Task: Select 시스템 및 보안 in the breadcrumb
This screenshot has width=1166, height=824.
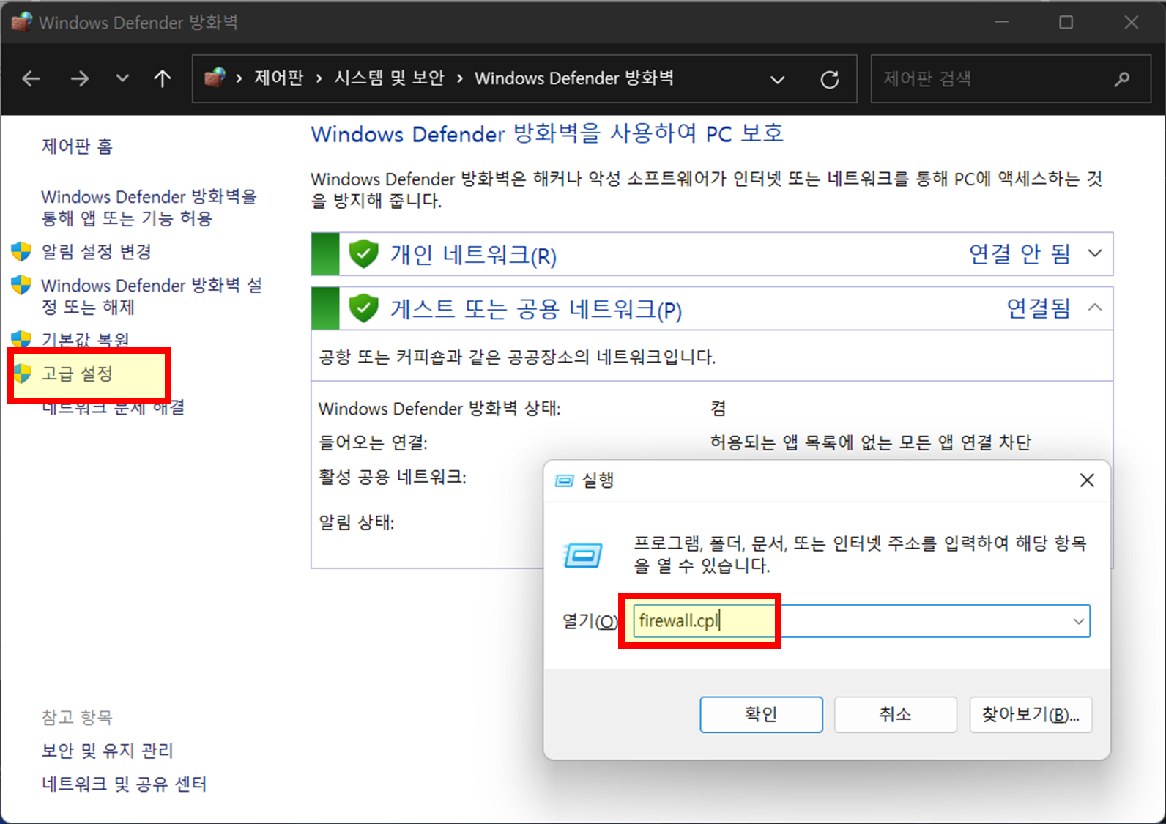Action: tap(389, 78)
